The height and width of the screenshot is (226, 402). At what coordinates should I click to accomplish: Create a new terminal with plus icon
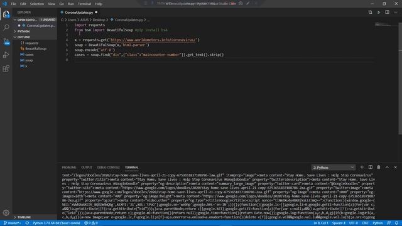(x=362, y=168)
